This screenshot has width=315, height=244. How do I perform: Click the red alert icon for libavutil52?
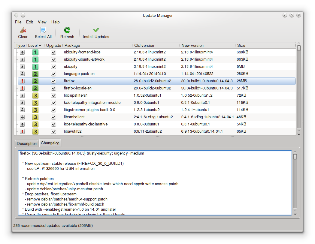[x=22, y=131]
